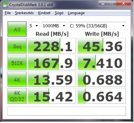Open the Szerkesztés menu
The width and height of the screenshot is (134, 123).
pos(24,13)
